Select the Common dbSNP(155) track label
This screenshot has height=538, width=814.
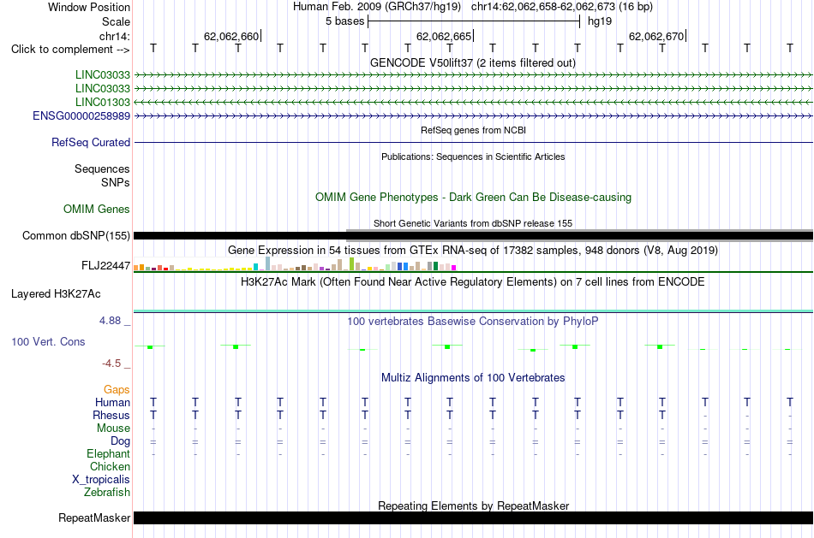[x=75, y=236]
